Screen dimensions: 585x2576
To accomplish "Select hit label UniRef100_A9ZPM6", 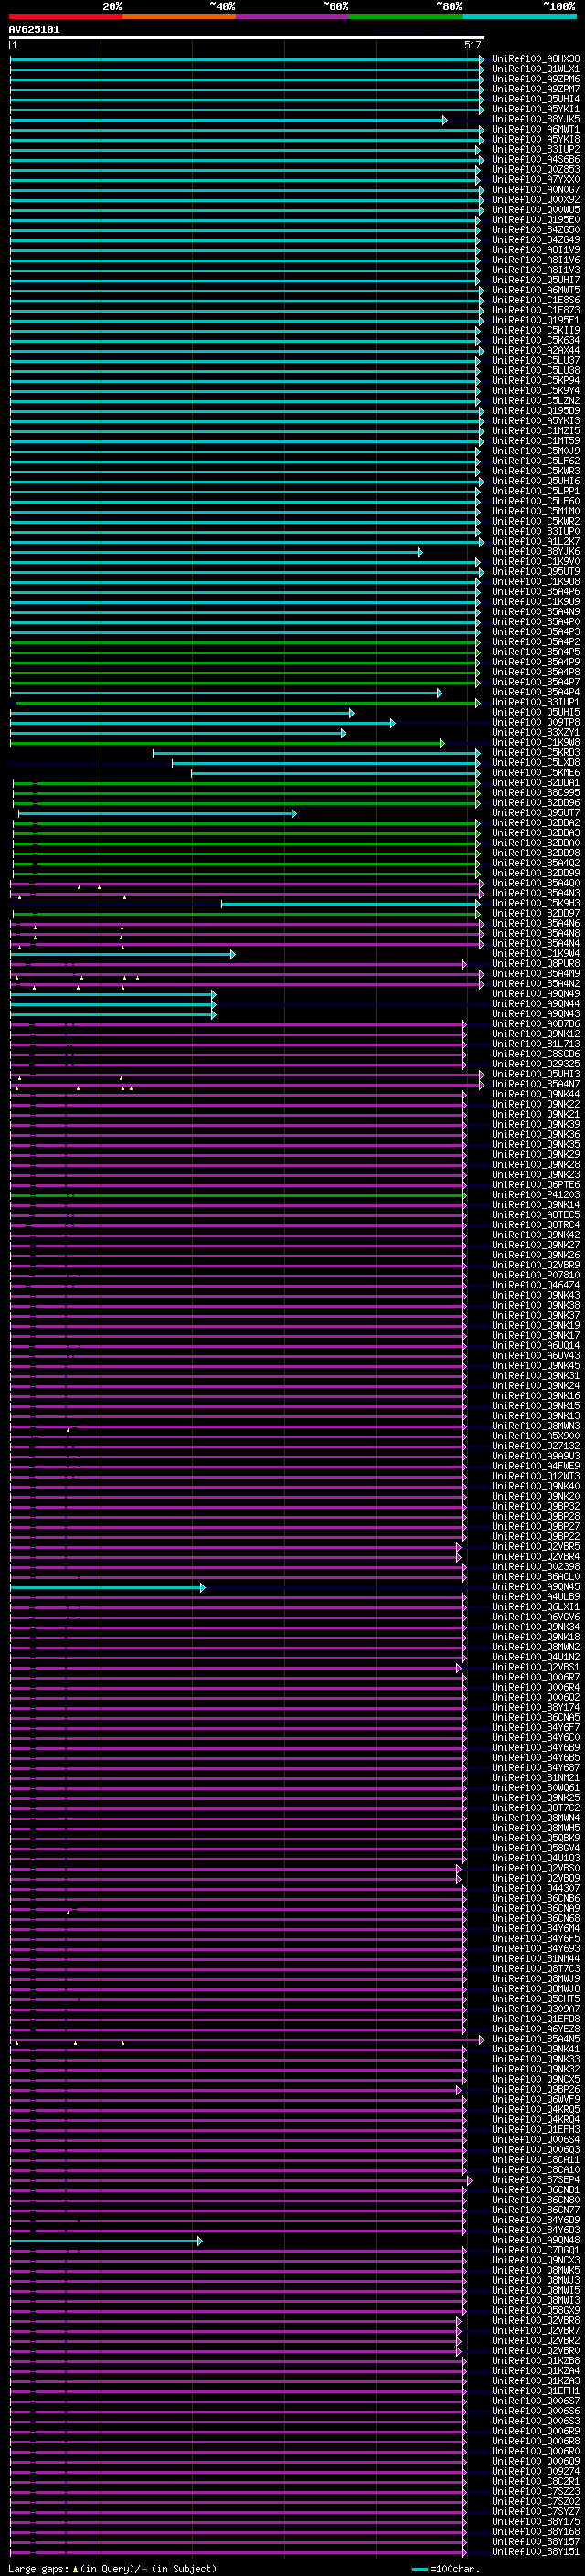I will (536, 79).
